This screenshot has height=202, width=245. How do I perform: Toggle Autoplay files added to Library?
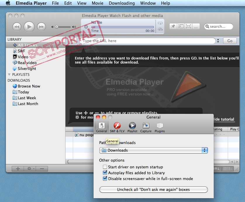(x=105, y=173)
